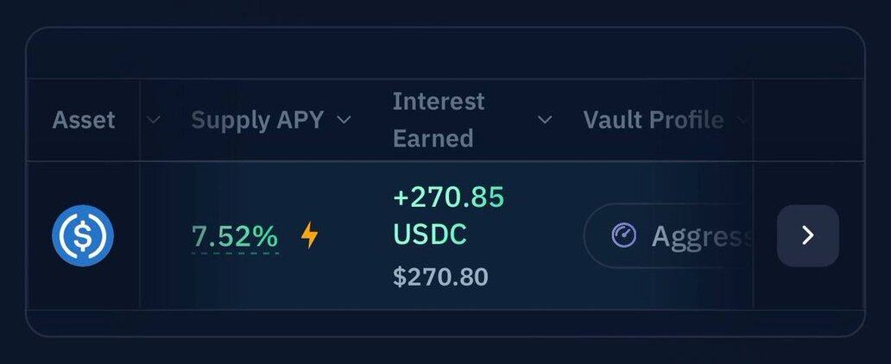Open row details with the right arrow button
Viewport: 891px width, 364px height.
pos(807,235)
